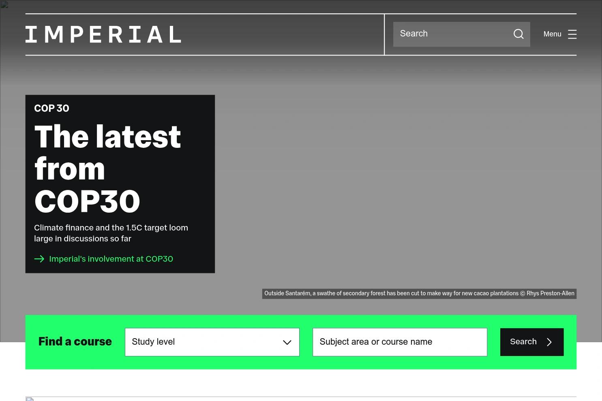
Task: Open the hamburger Menu icon
Action: tap(572, 34)
